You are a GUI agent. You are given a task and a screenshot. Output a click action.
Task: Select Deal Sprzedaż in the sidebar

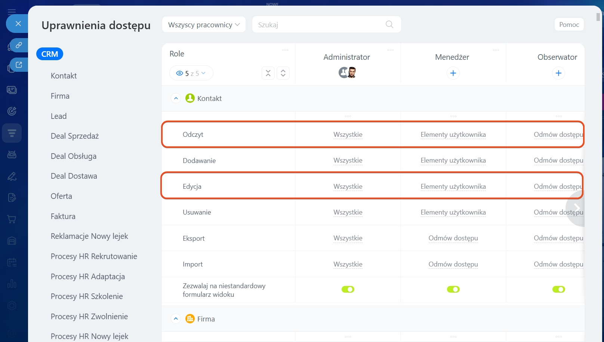tap(75, 136)
